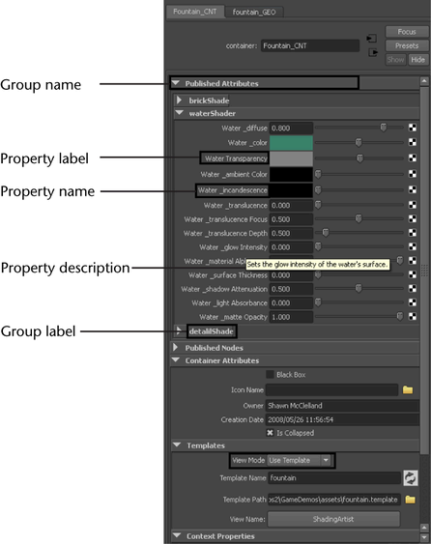Screen dimensions: 431x544
Task: Click the Template Name input field
Action: coord(334,478)
